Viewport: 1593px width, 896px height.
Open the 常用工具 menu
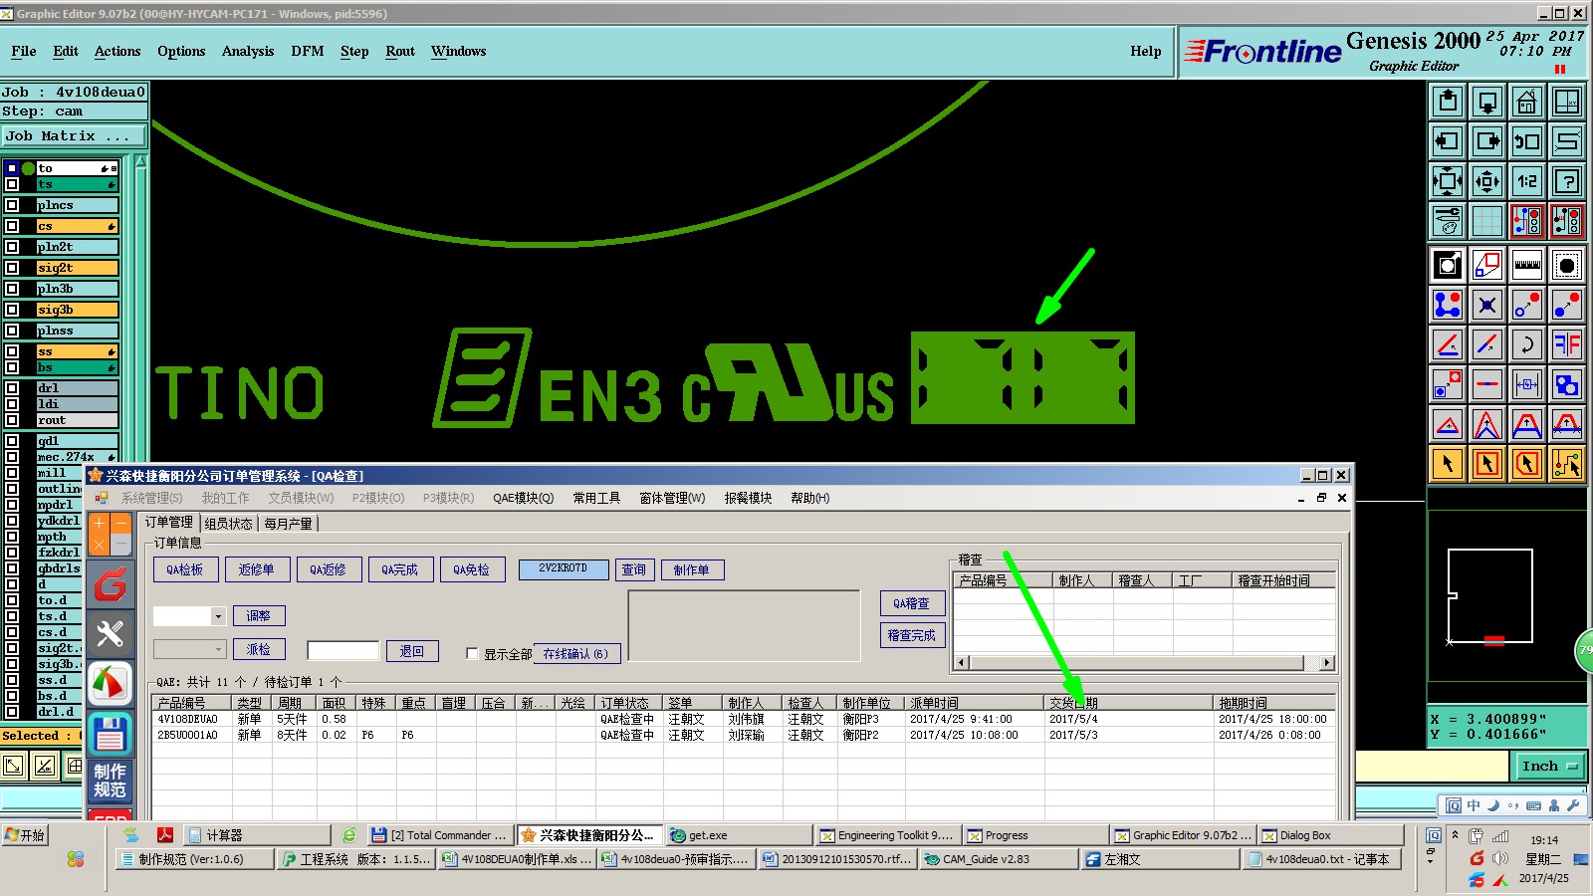pos(596,498)
